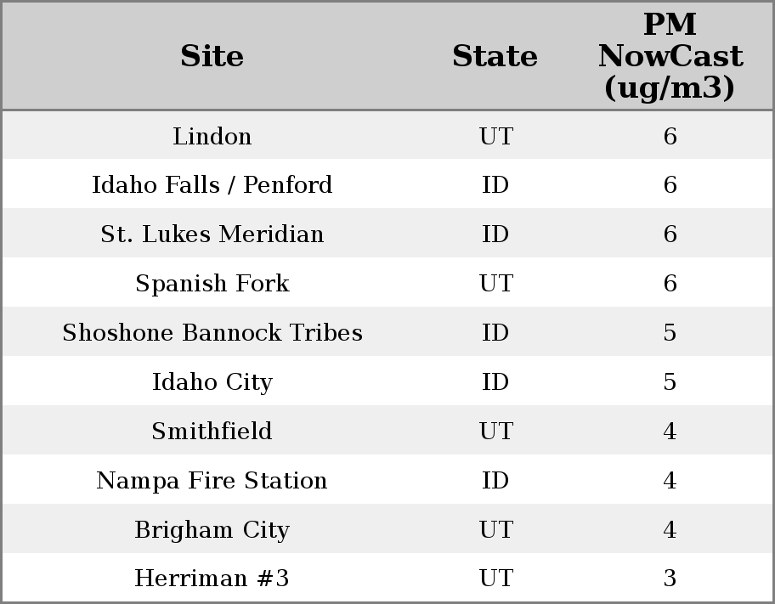
Task: Select the Lindon site cell
Action: click(212, 136)
